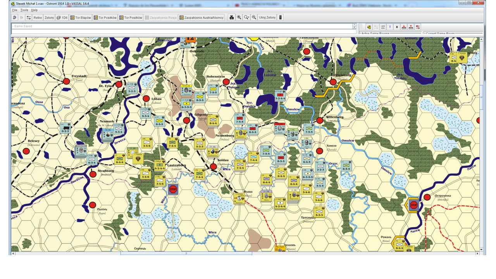The height and width of the screenshot is (279, 496).
Task: Open Zaopatrzenie Austria/Niemcy supply chart
Action: click(201, 17)
